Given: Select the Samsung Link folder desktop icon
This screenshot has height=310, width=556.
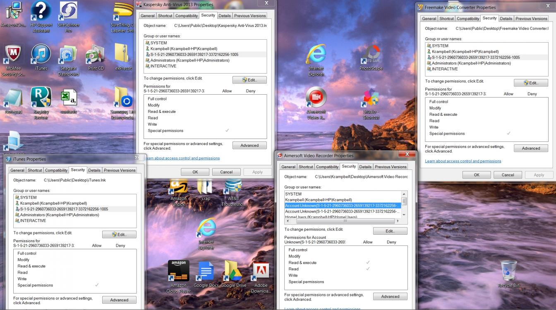Looking at the screenshot, I should click(x=123, y=104).
